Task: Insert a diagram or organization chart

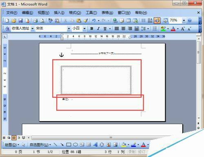Action: [102, 144]
